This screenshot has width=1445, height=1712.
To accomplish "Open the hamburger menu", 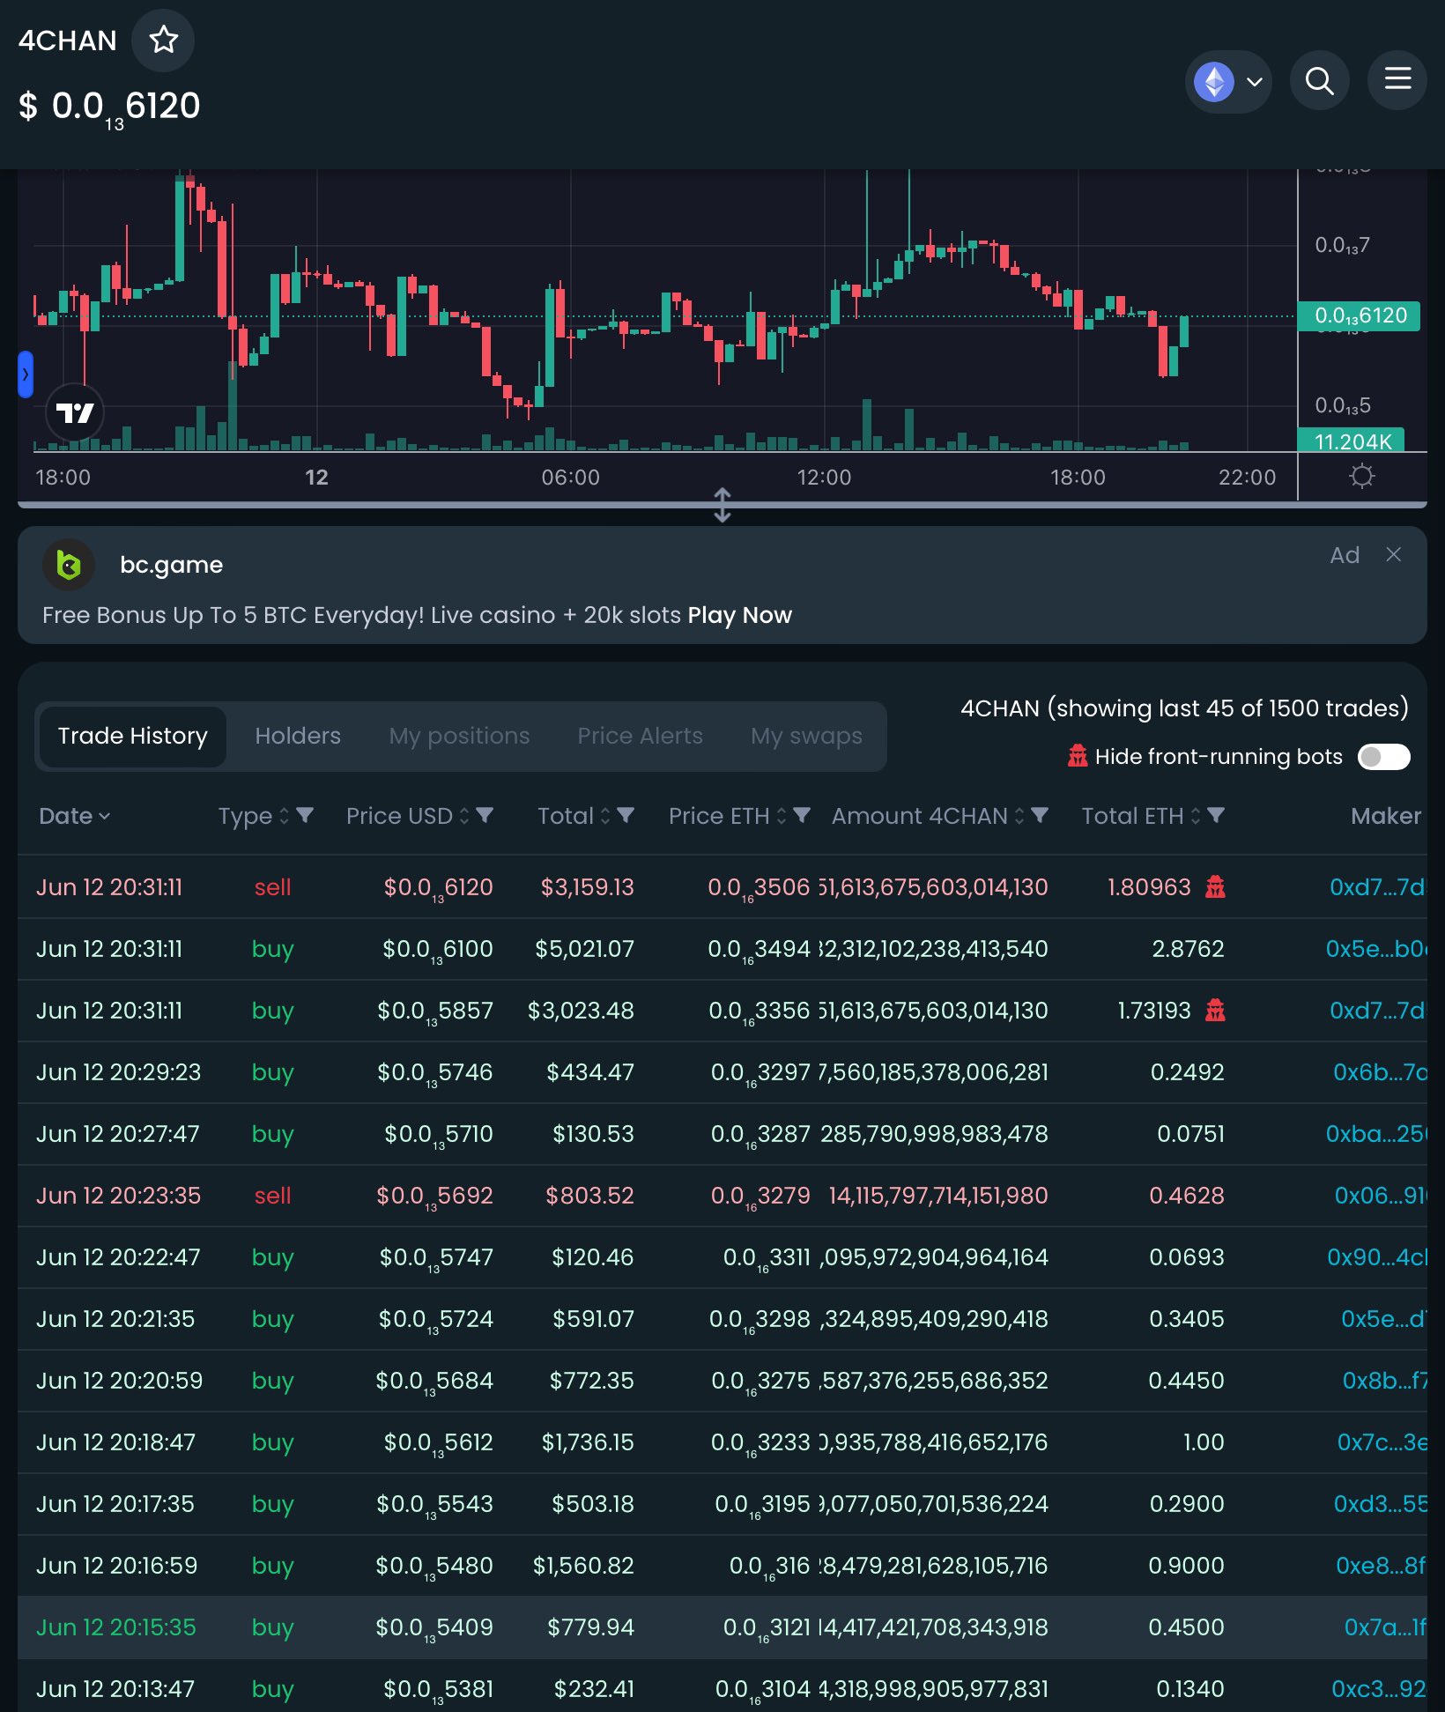I will click(x=1397, y=79).
